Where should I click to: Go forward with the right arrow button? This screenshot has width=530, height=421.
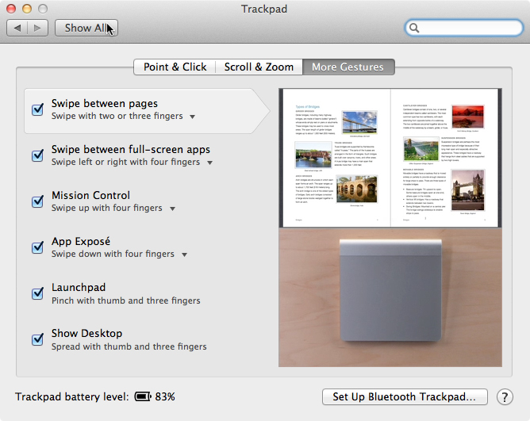click(37, 28)
